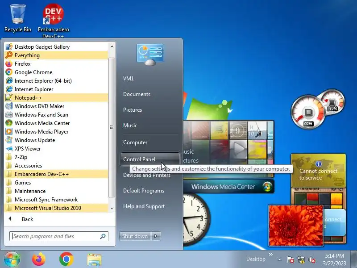Click the analog clock gadget
Image resolution: width=357 pixels, height=268 pixels.
tap(196, 219)
